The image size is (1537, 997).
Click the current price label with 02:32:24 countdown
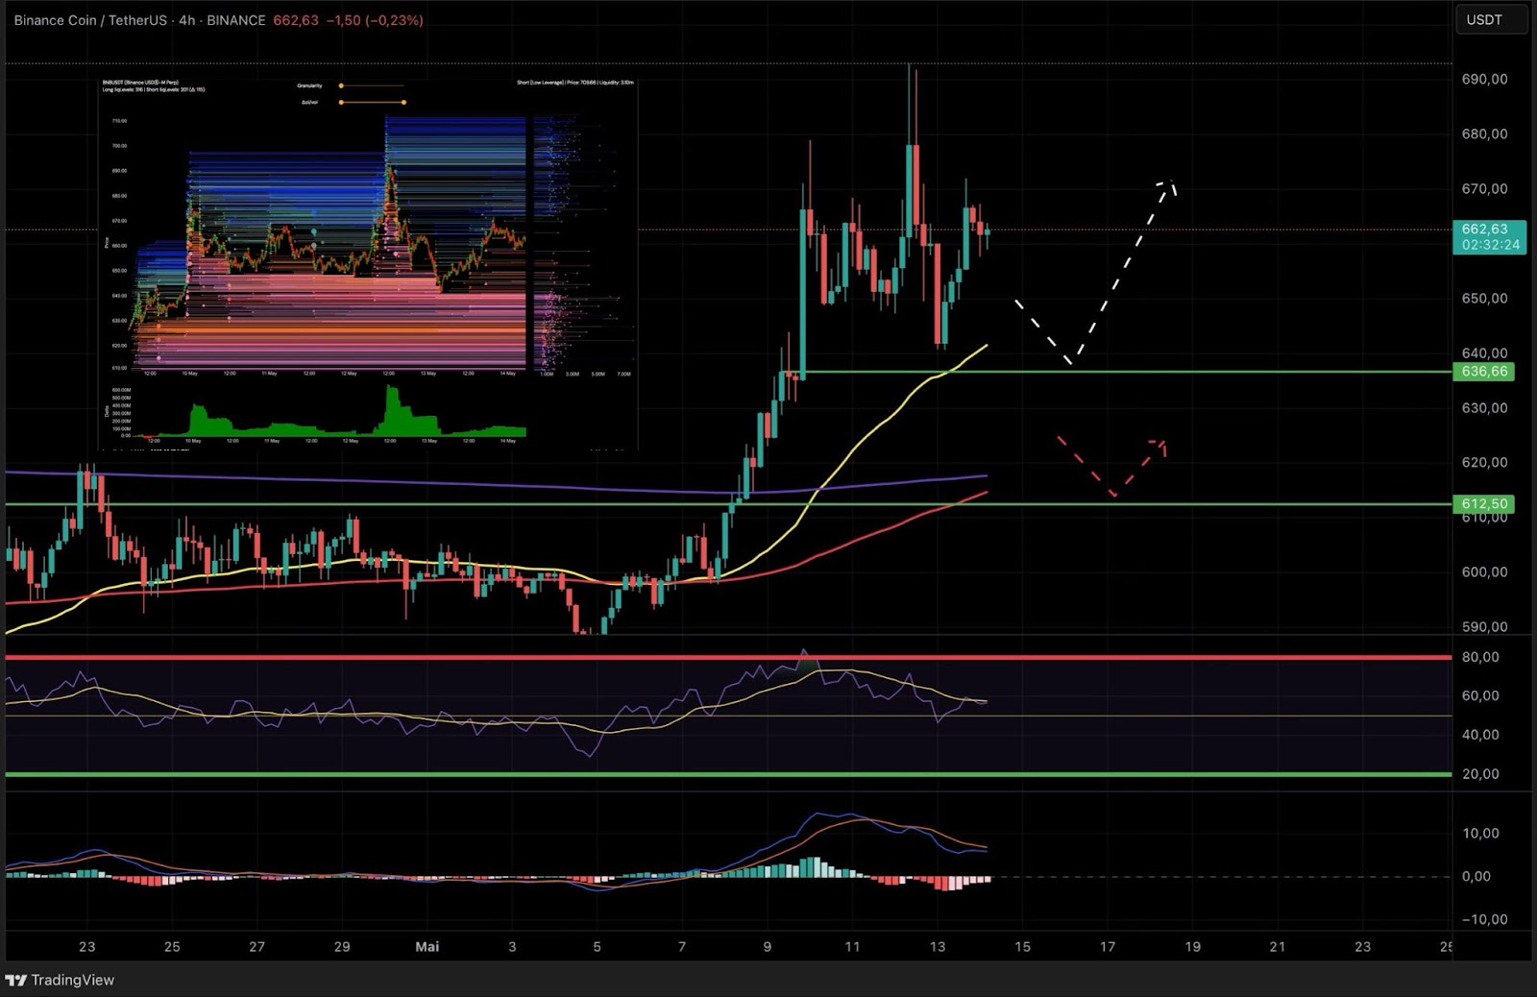(x=1490, y=237)
